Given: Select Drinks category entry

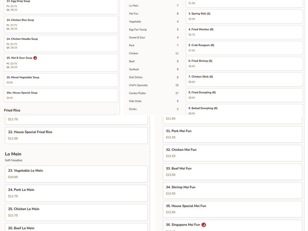Looking at the screenshot, I should [133, 109].
